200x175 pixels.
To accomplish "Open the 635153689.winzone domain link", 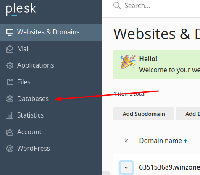I will (x=169, y=167).
